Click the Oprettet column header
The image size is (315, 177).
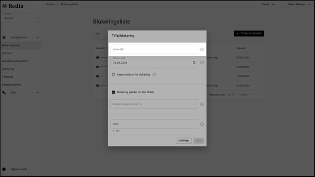click(241, 48)
